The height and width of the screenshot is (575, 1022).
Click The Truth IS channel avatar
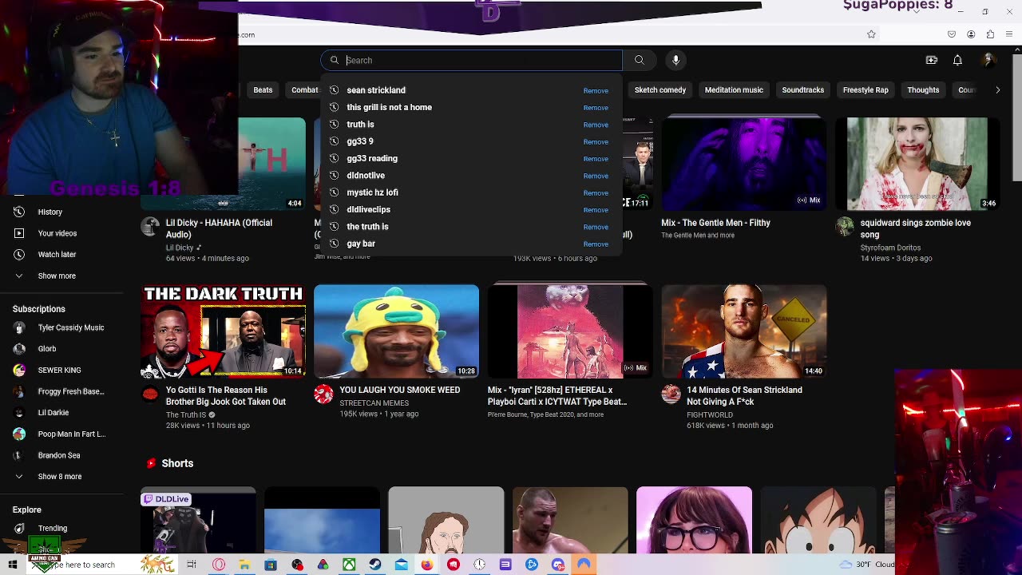click(x=150, y=394)
